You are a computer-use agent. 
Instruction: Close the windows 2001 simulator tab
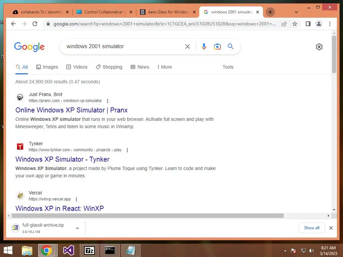[258, 12]
